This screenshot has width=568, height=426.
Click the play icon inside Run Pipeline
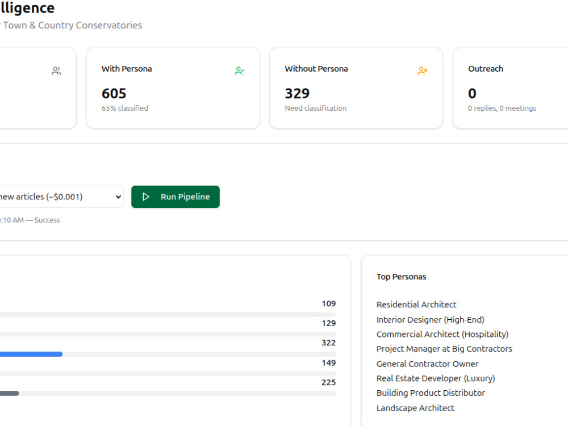pos(146,197)
